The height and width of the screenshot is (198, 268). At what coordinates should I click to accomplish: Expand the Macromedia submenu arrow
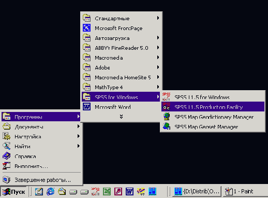coord(158,58)
